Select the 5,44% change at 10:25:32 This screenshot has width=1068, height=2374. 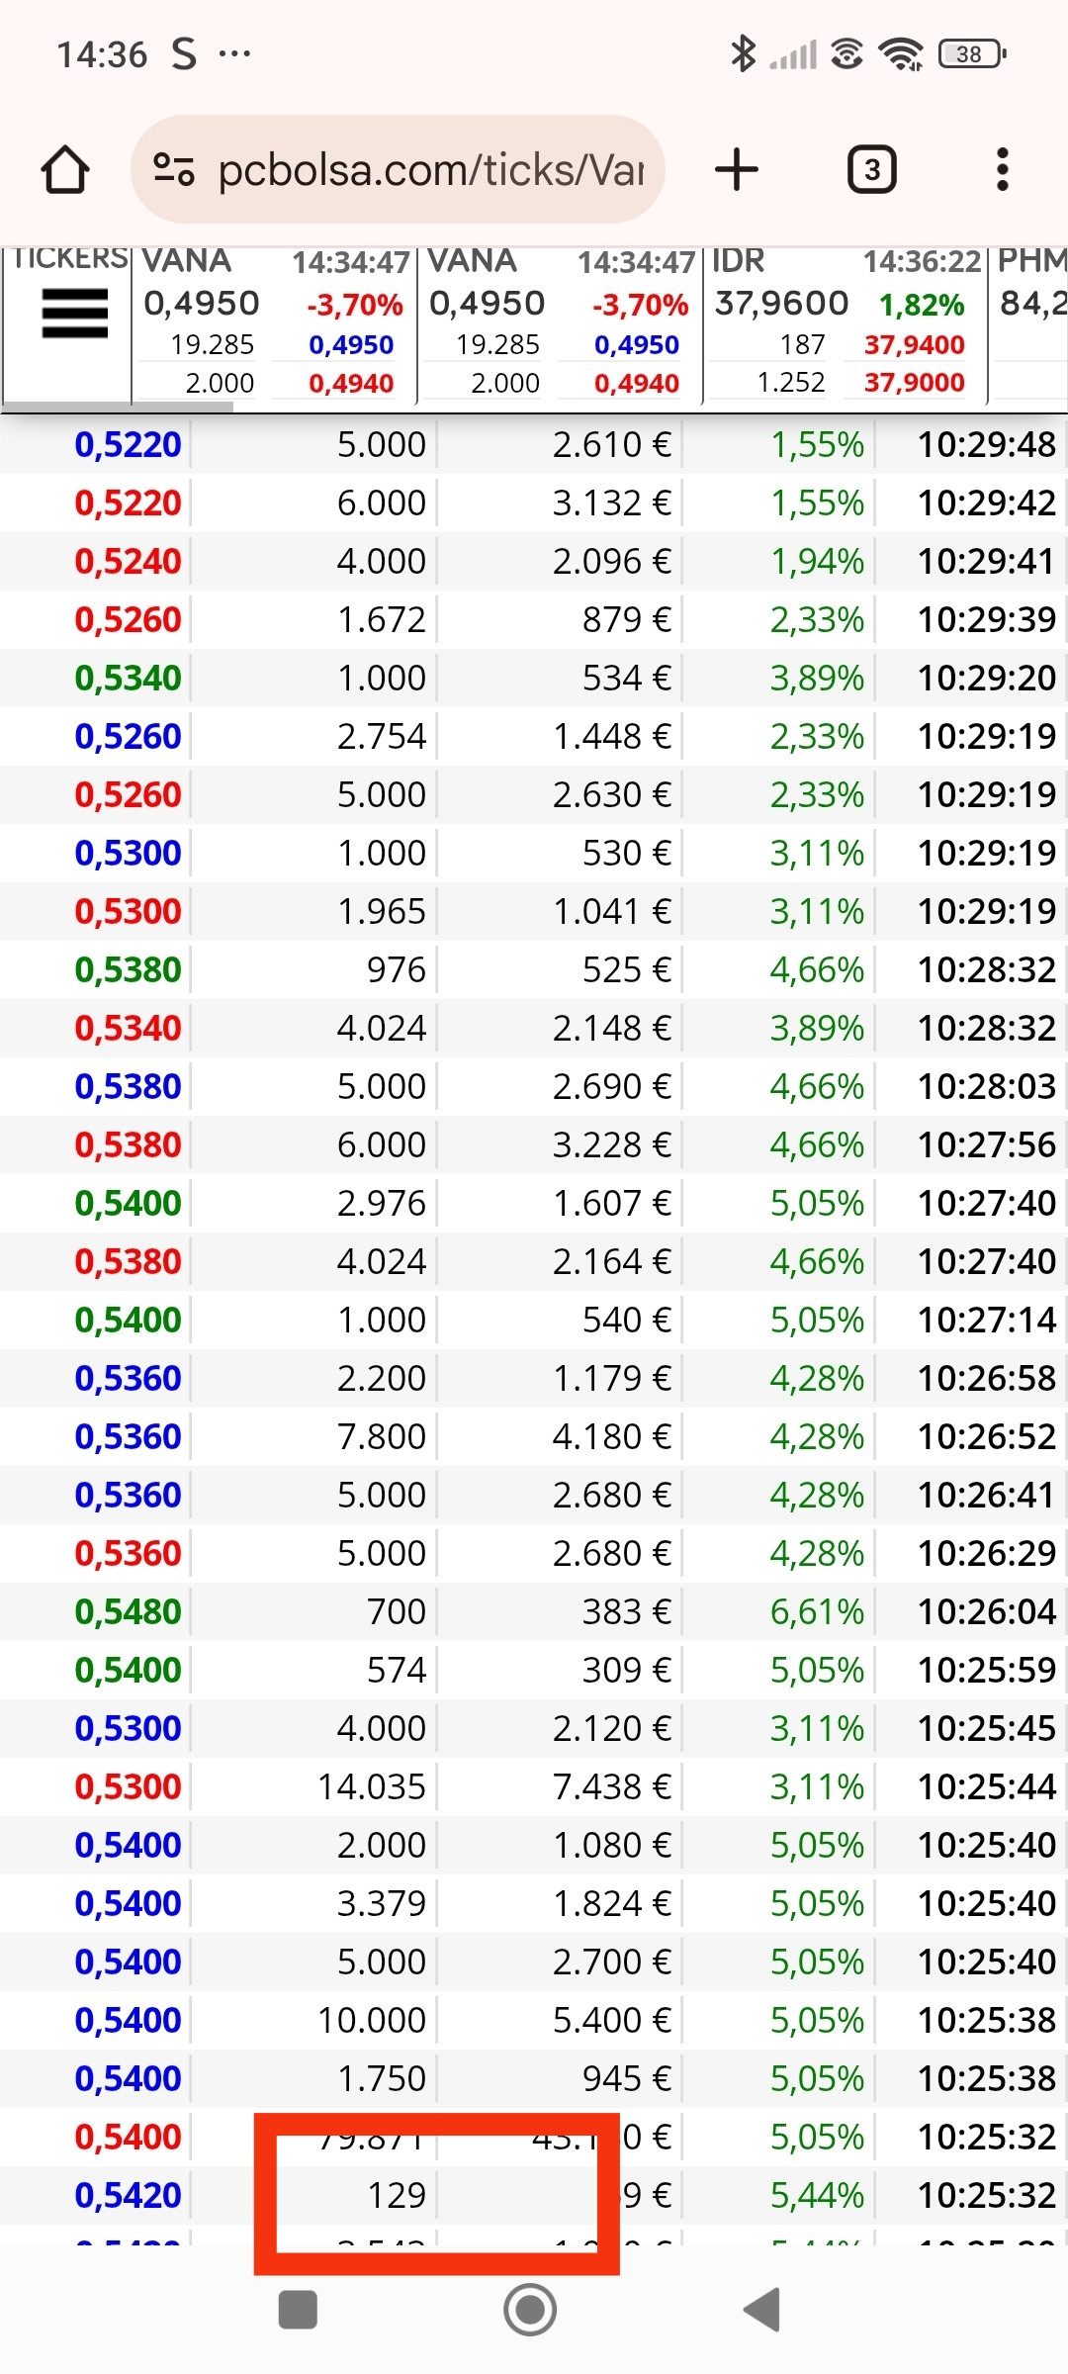(x=817, y=2196)
